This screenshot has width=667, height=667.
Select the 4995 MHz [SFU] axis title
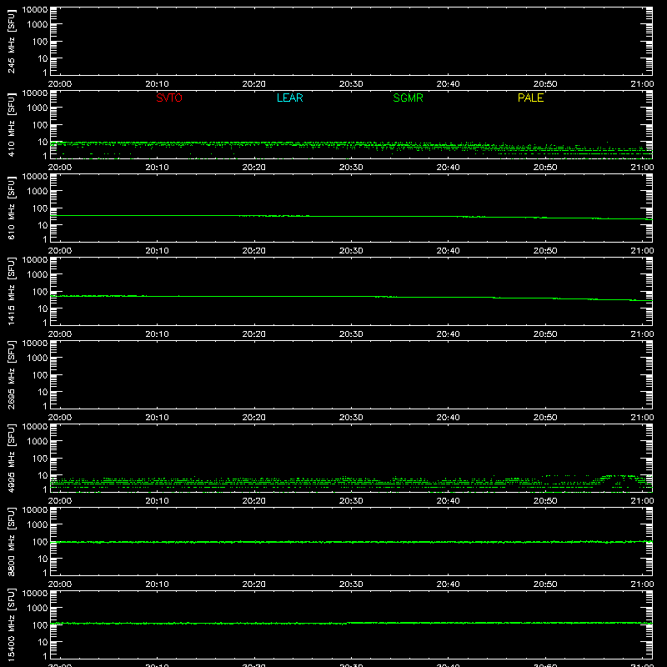pyautogui.click(x=12, y=458)
